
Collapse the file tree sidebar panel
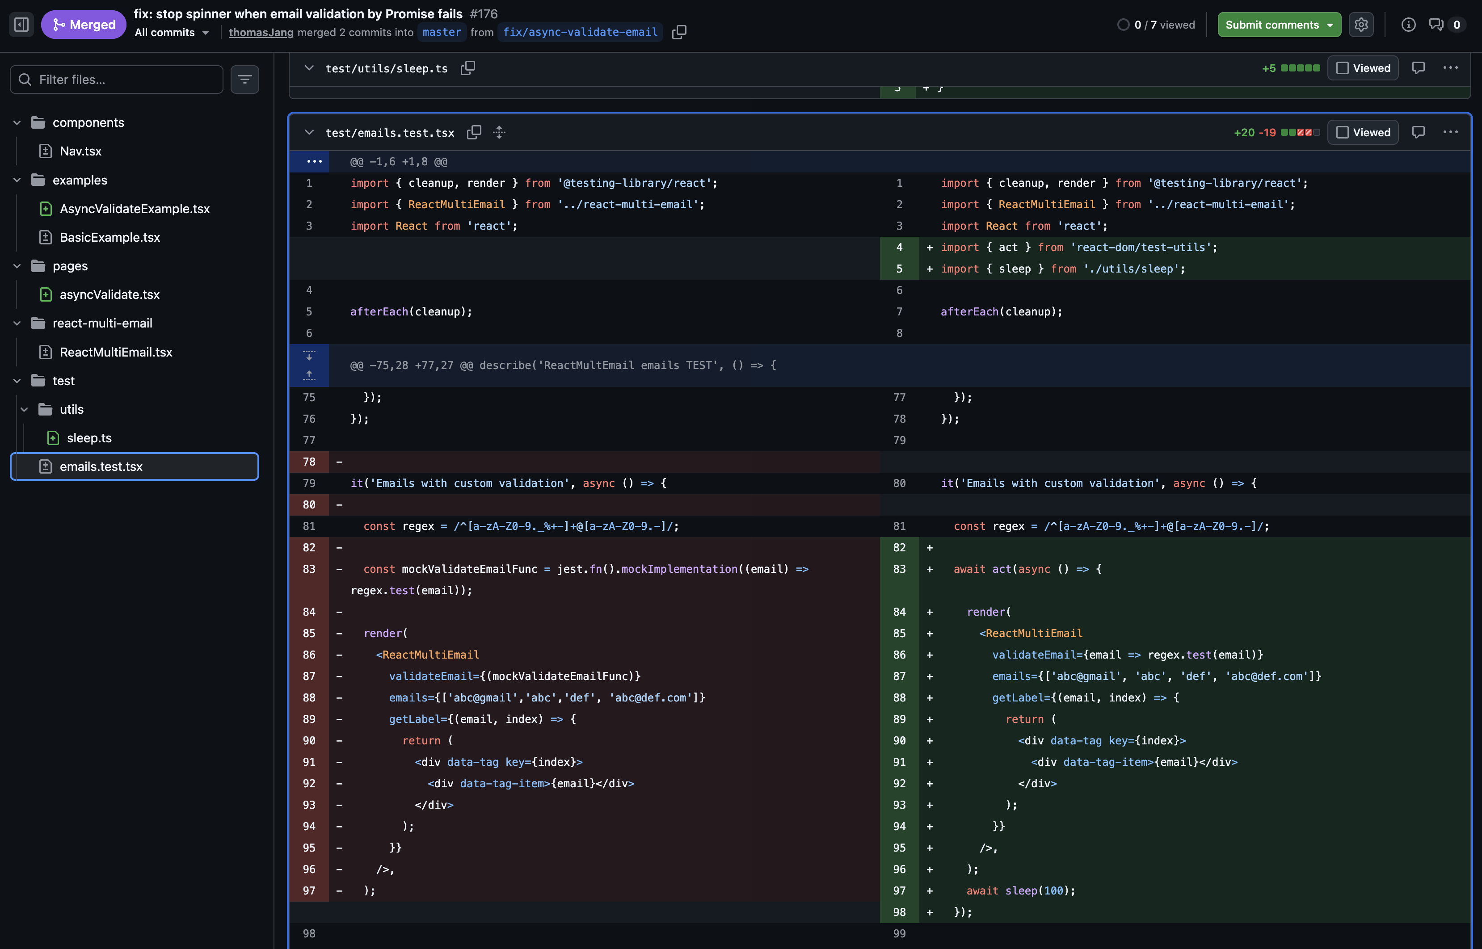[x=21, y=25]
